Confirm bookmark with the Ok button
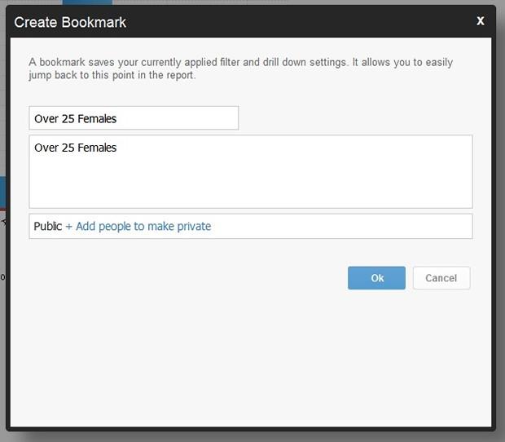The image size is (505, 442). pos(376,278)
